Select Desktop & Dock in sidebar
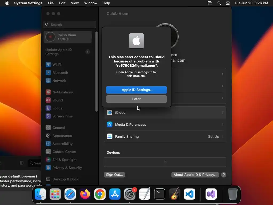 click(x=62, y=179)
